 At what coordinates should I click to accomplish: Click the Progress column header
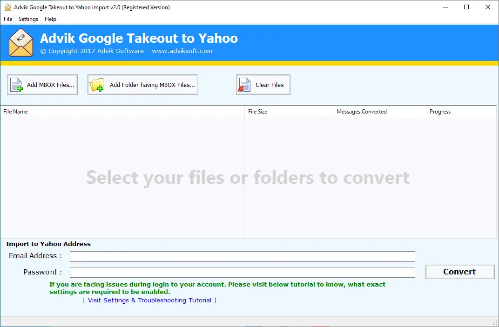coord(461,112)
